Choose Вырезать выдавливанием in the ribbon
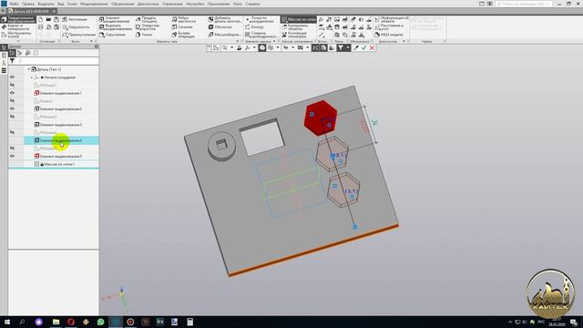Screen dimensions: 583x328 click(x=116, y=27)
